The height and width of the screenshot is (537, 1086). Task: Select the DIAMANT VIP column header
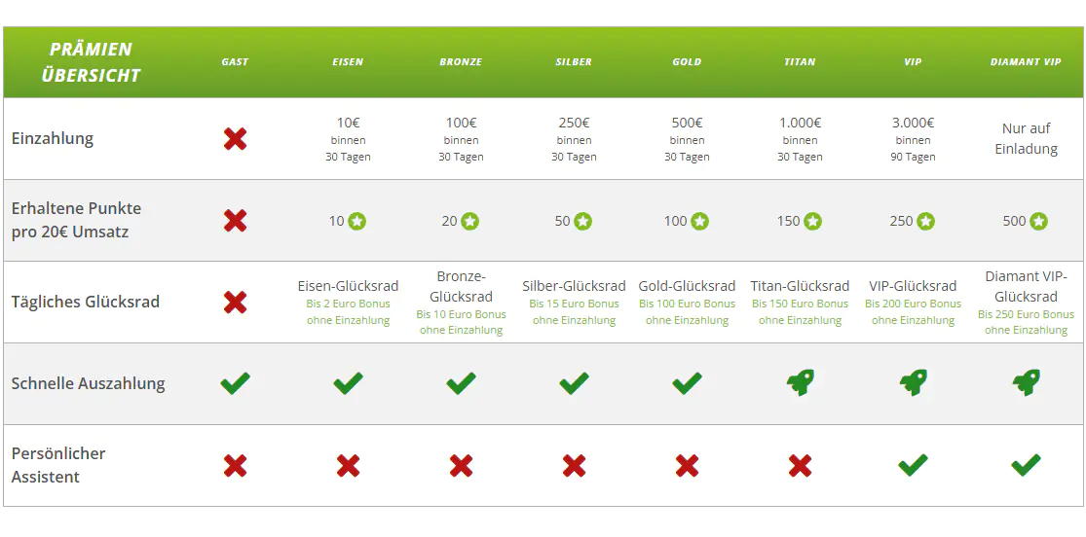tap(1026, 62)
